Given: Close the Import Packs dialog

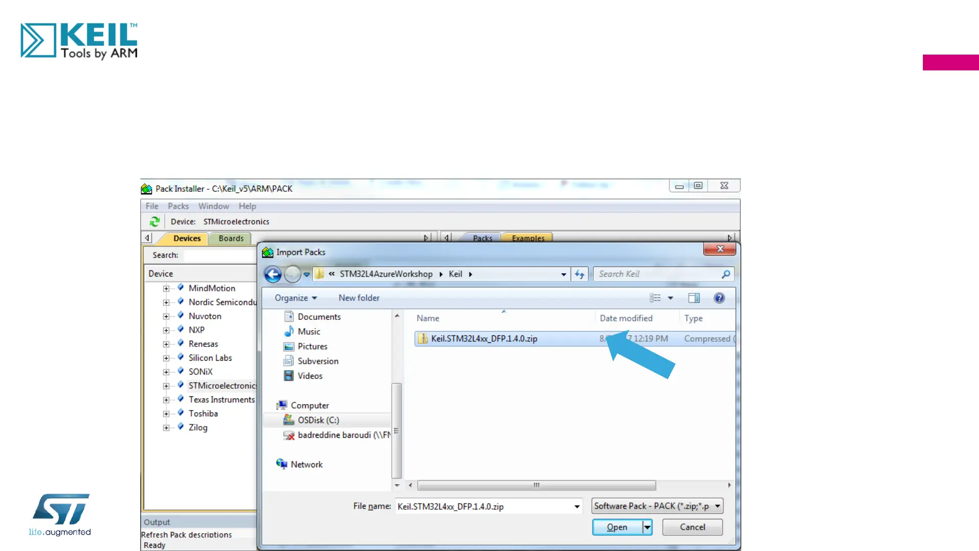Looking at the screenshot, I should pos(720,249).
